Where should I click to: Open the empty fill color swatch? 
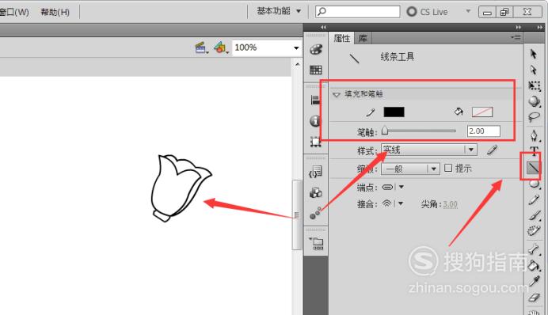coord(482,112)
